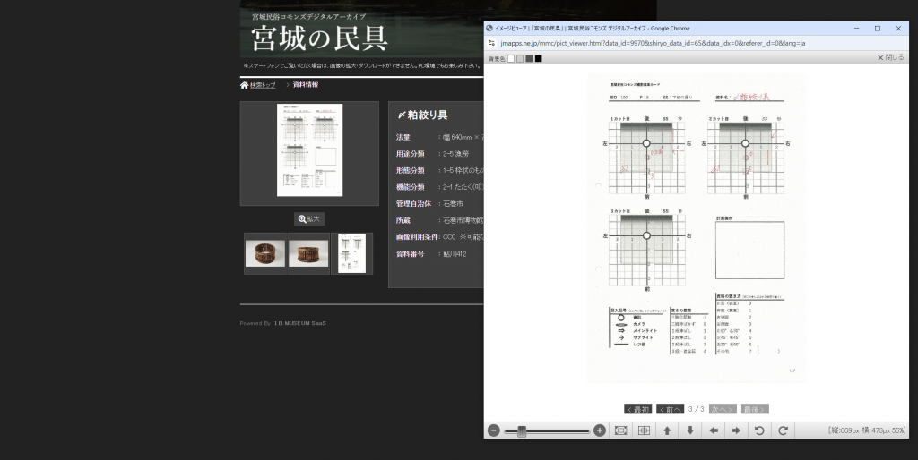Screen dimensions: 918x460
Task: Select black background color swatch
Action: tap(538, 58)
